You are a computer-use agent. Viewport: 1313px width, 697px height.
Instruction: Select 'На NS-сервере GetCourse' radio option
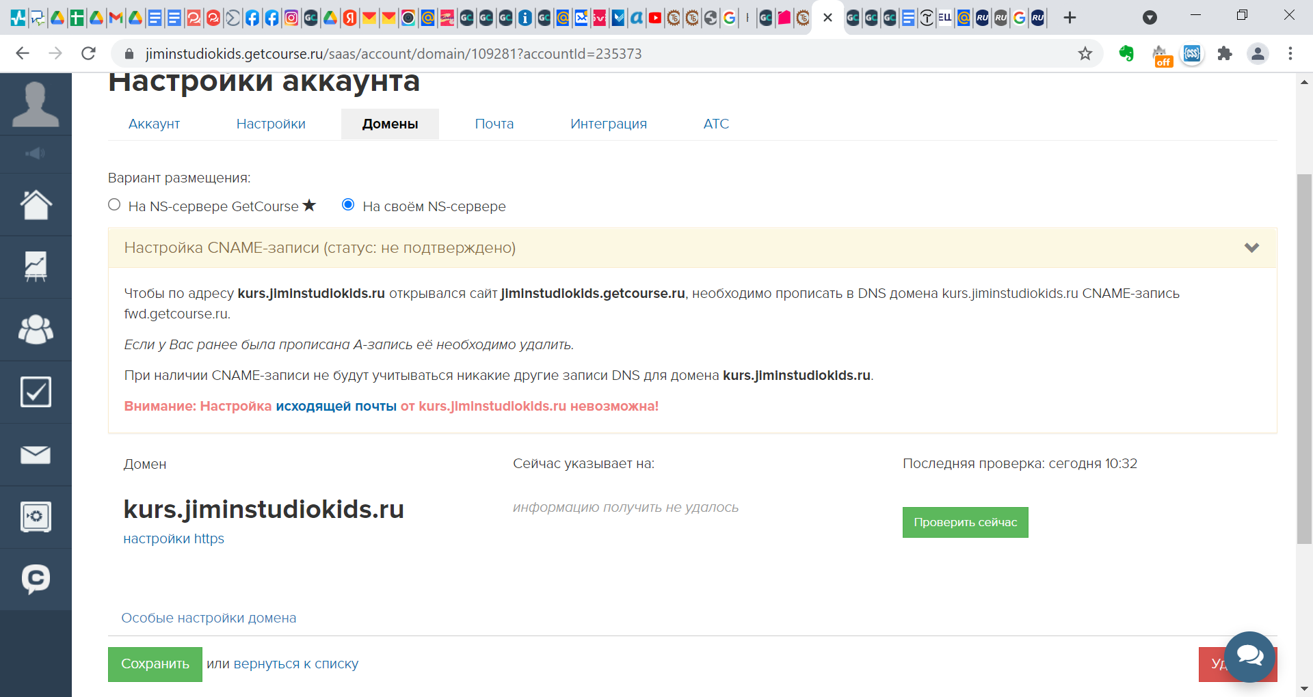point(114,204)
